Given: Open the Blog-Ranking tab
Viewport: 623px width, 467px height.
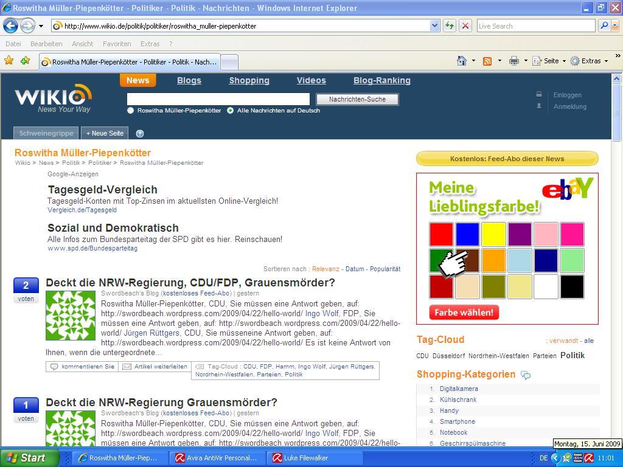Looking at the screenshot, I should click(382, 80).
